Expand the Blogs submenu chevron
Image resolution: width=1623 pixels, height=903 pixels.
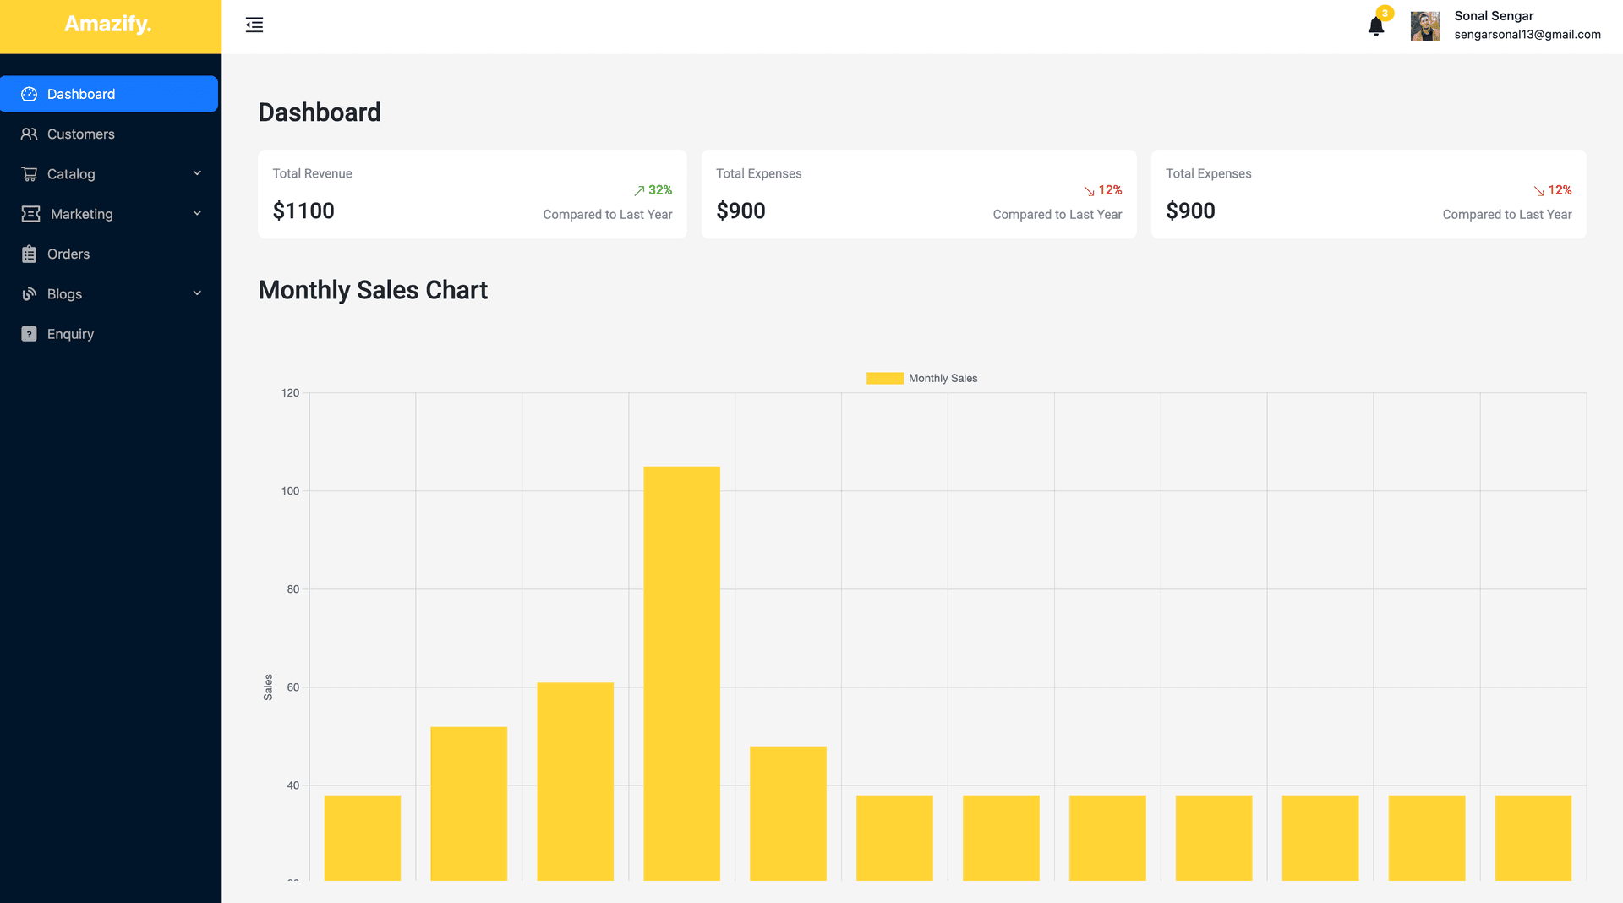click(x=197, y=293)
